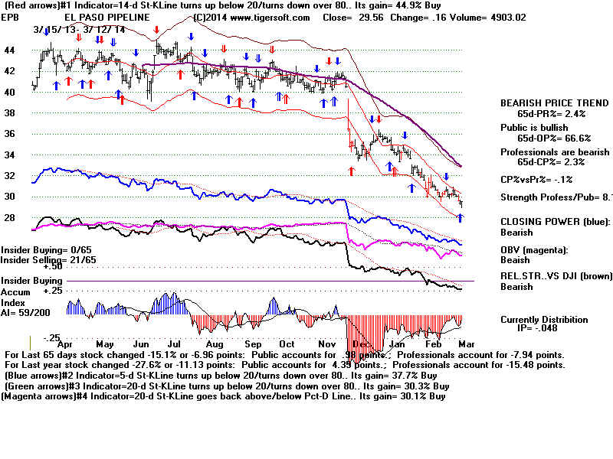Click the +.25 accumulation scale label
This screenshot has width=613, height=459.
(53, 291)
